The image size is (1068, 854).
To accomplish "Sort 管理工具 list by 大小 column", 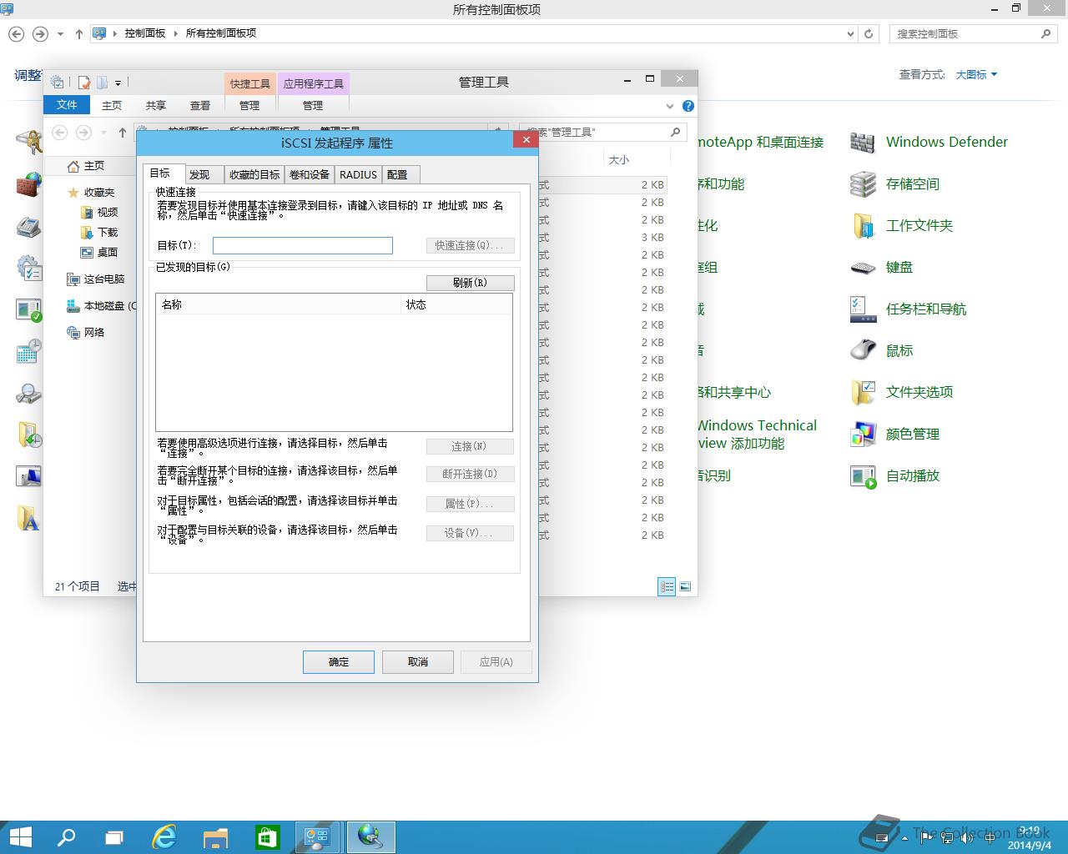I will coord(636,159).
